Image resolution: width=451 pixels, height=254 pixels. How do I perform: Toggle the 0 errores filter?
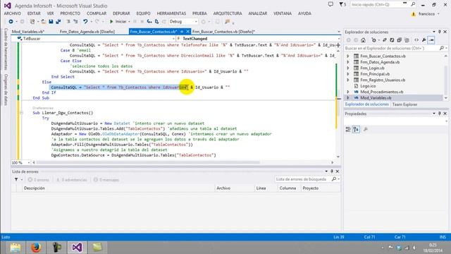(39, 180)
